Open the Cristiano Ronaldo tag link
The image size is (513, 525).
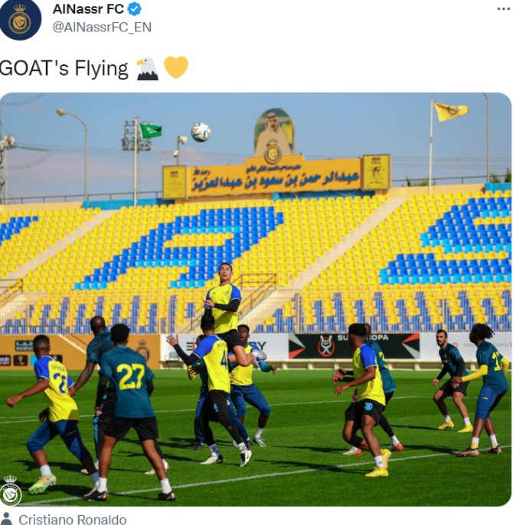(73, 520)
